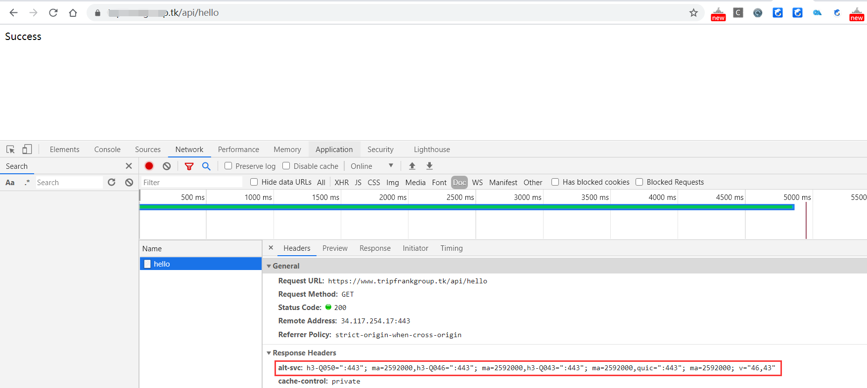The height and width of the screenshot is (388, 867).
Task: Open the Online throttling dropdown
Action: (x=372, y=166)
